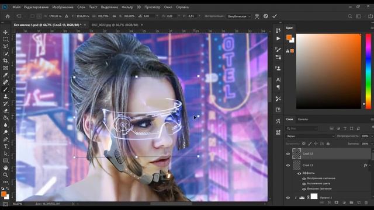Image resolution: width=374 pixels, height=210 pixels.
Task: Play actions panel icon
Action: tap(278, 38)
